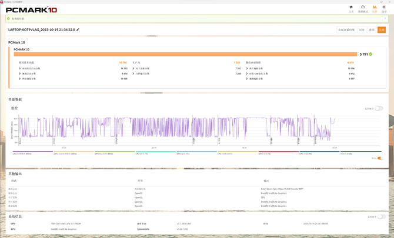The height and width of the screenshot is (238, 394).
Task: Click the 13th Gen Intel Core CPU value
Action: (66, 223)
